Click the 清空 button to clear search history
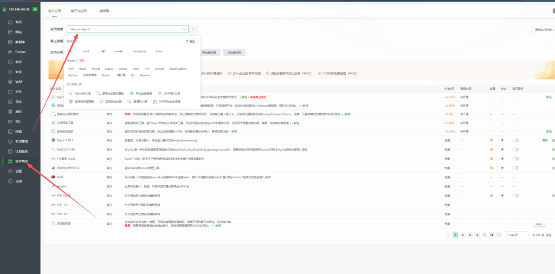 190,41
